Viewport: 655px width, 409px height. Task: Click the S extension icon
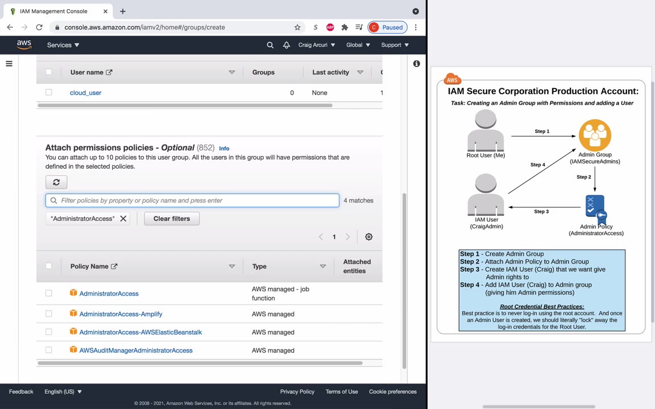(x=316, y=27)
